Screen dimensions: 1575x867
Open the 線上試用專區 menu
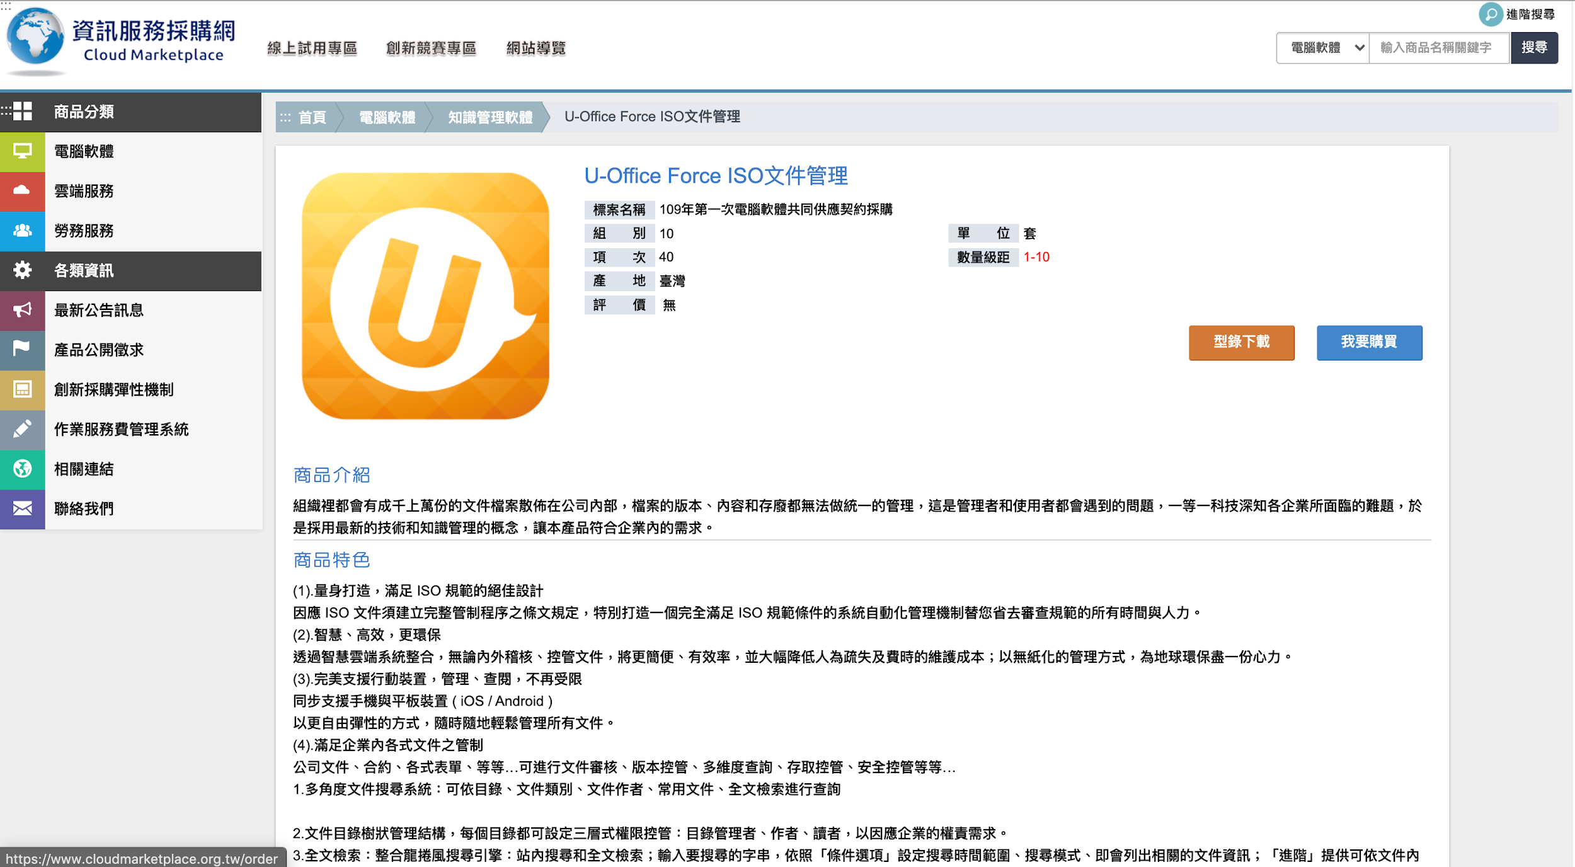pos(312,48)
